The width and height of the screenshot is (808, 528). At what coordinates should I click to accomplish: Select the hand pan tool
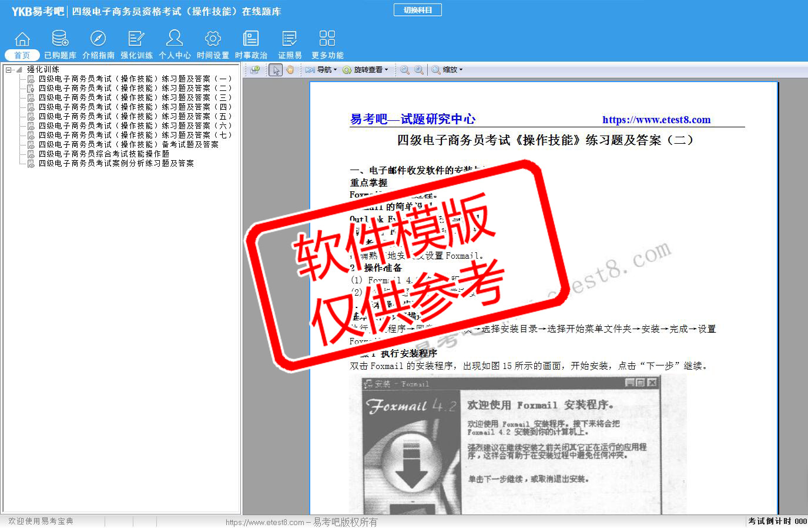click(x=290, y=70)
